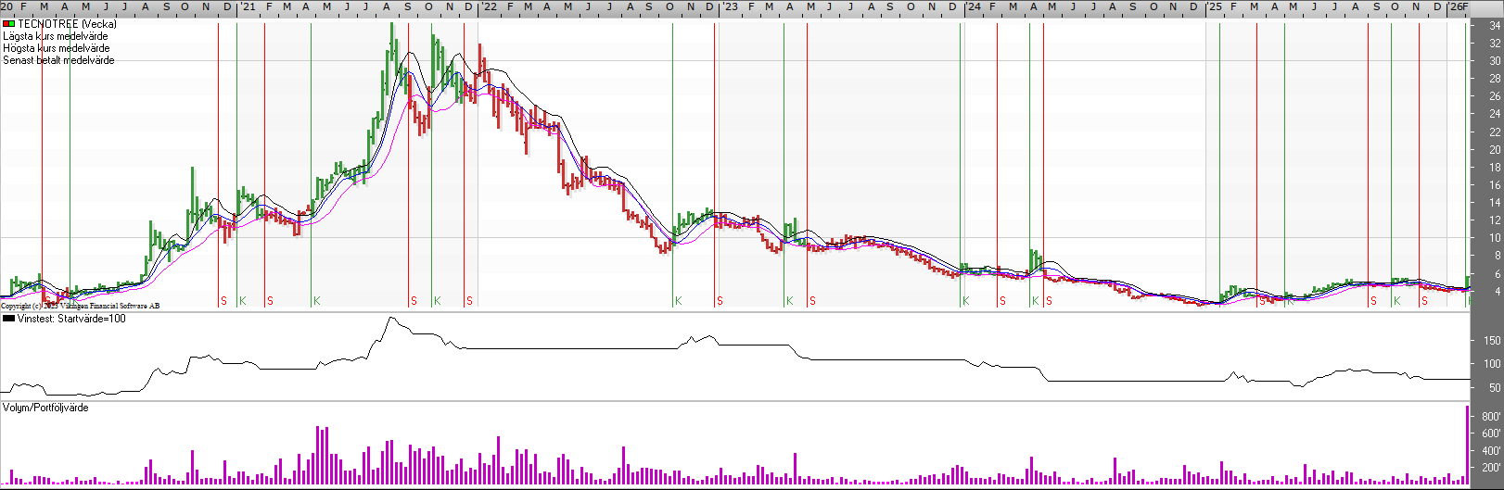The image size is (1504, 490).
Task: Jump to the '21 year mark on timeline
Action: (248, 7)
